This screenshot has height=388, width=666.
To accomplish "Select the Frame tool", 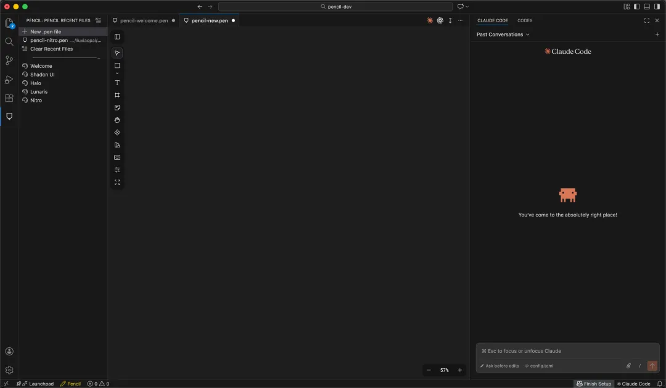I will coord(117,95).
